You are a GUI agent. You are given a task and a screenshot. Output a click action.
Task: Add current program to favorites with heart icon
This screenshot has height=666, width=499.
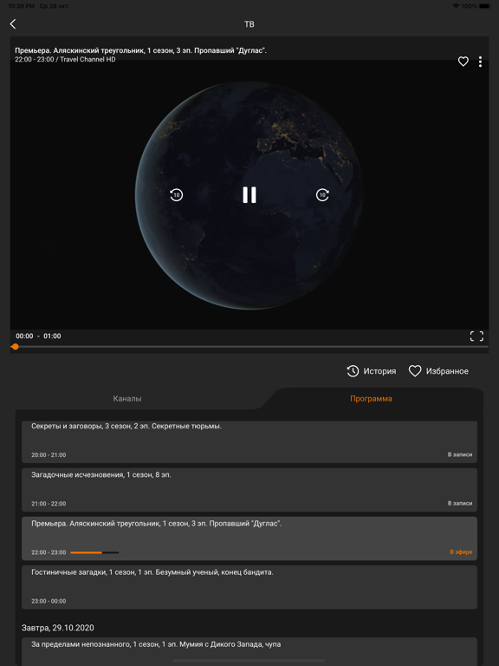[x=463, y=62]
